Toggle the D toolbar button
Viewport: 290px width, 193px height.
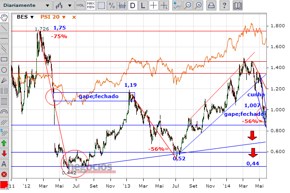coord(133,5)
